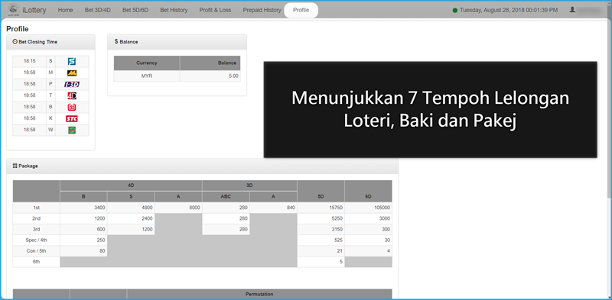612x300 pixels.
Task: Click the user account icon at top right
Action: pos(572,10)
